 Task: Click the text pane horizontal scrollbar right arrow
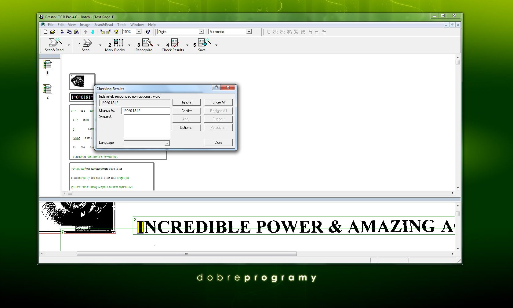click(x=453, y=193)
